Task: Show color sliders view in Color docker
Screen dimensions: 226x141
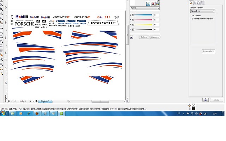Action: (x=148, y=4)
